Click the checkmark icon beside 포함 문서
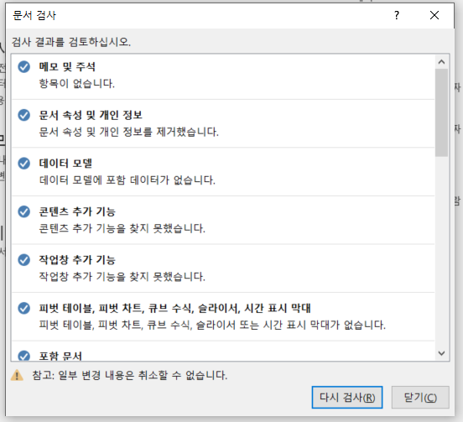 click(x=24, y=355)
